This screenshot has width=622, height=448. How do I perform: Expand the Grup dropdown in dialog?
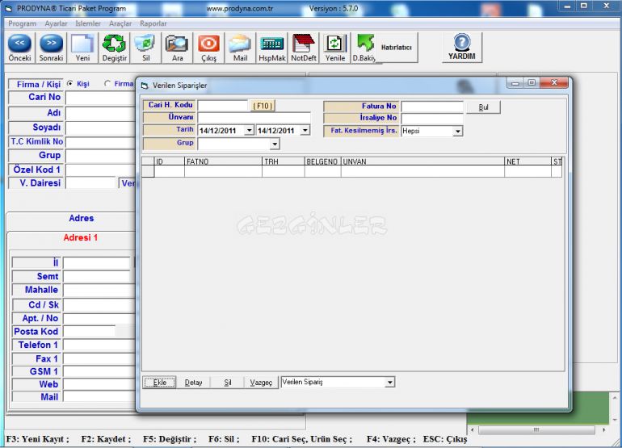point(275,144)
